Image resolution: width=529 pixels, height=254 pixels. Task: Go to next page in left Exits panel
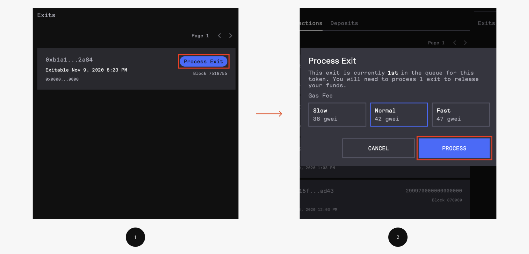click(231, 36)
